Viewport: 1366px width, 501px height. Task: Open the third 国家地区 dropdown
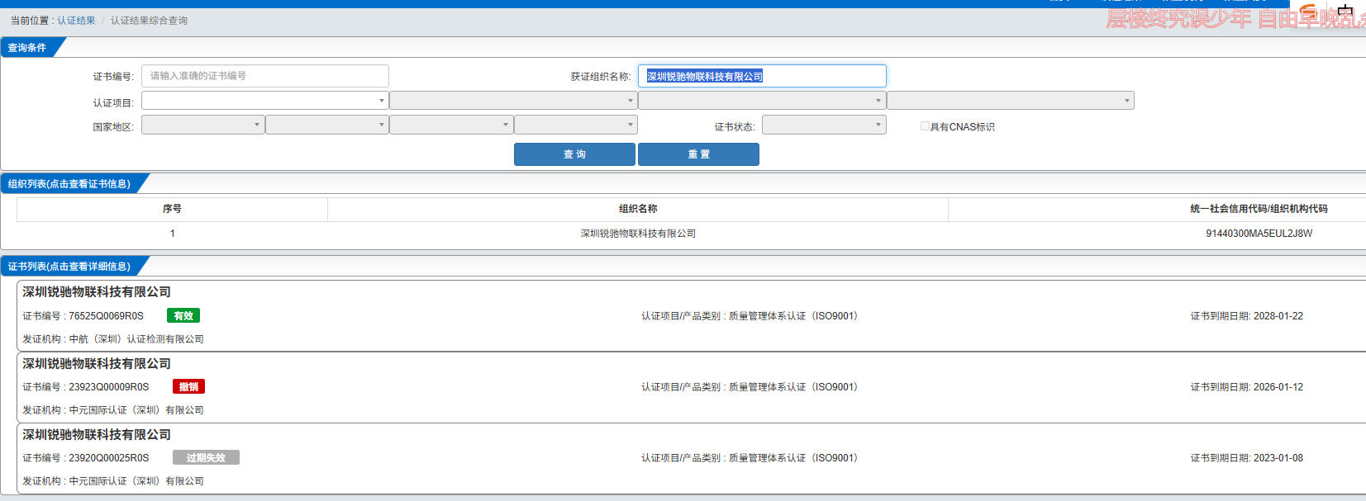point(451,125)
